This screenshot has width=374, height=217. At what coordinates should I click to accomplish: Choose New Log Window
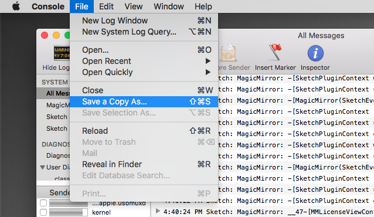point(144,21)
